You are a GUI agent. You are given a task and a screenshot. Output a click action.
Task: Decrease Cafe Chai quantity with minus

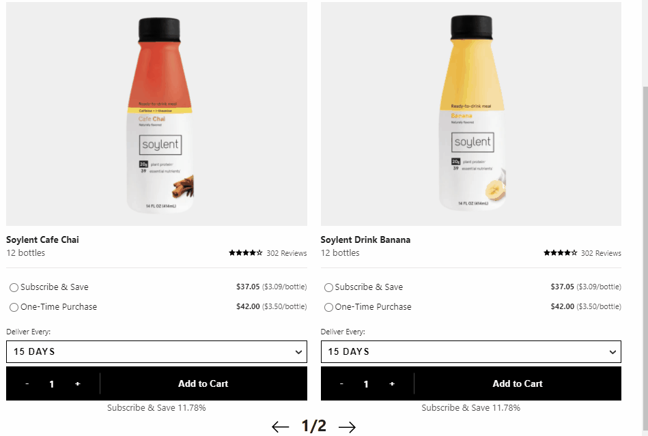point(27,384)
